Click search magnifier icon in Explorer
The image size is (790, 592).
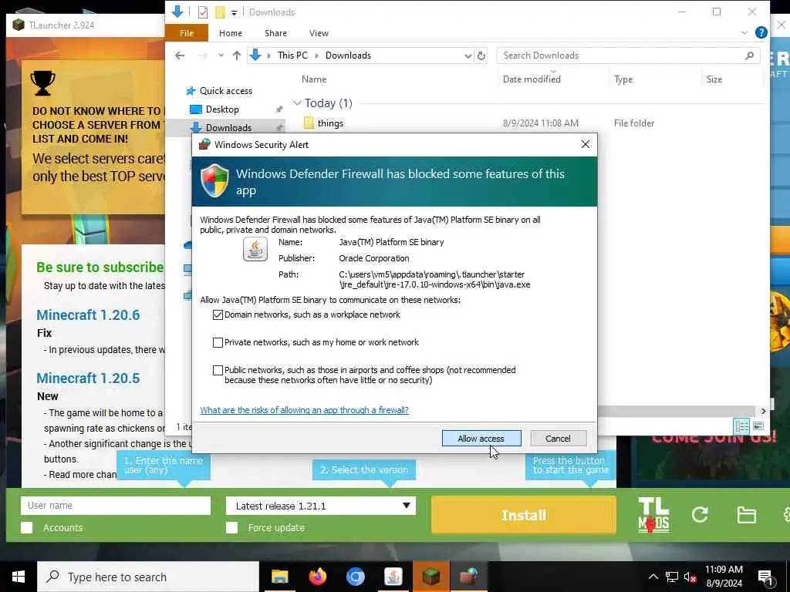(x=749, y=55)
